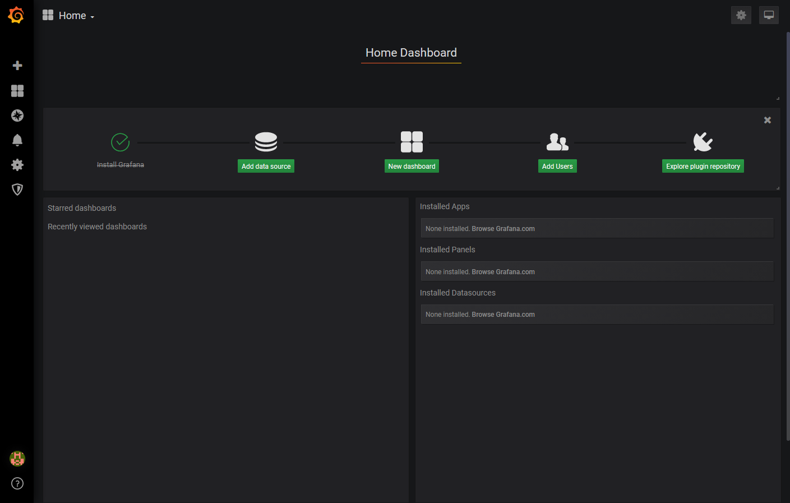Screen dimensions: 790x503
Task: Click the database icon above Add data source
Action: click(x=266, y=142)
